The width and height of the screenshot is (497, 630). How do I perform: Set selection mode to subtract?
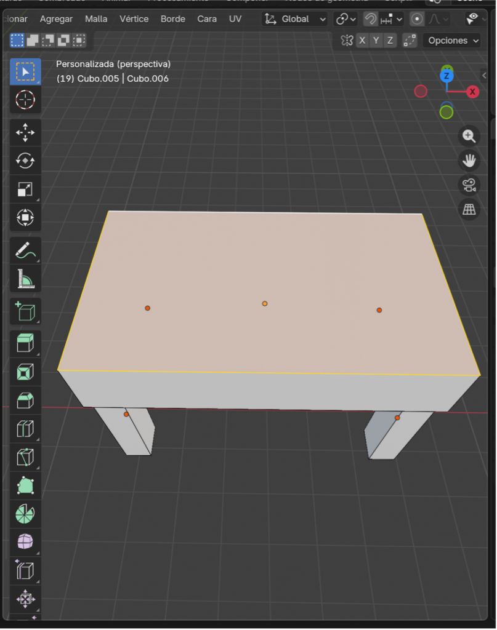click(x=48, y=40)
